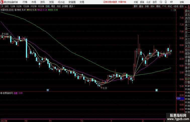The width and height of the screenshot is (190, 122).
Task: Switch to 1分钟 period
Action: 13,6
